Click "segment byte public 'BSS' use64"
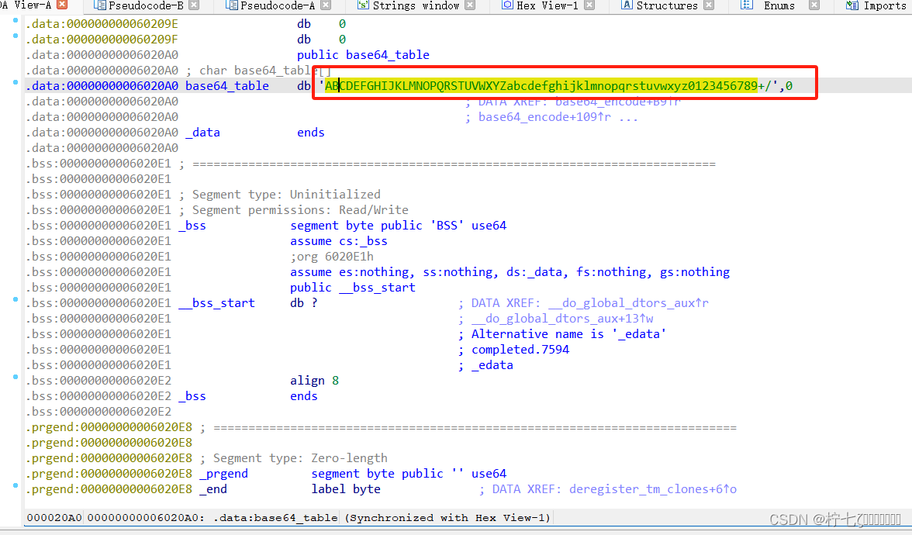Image resolution: width=912 pixels, height=535 pixels. click(399, 226)
